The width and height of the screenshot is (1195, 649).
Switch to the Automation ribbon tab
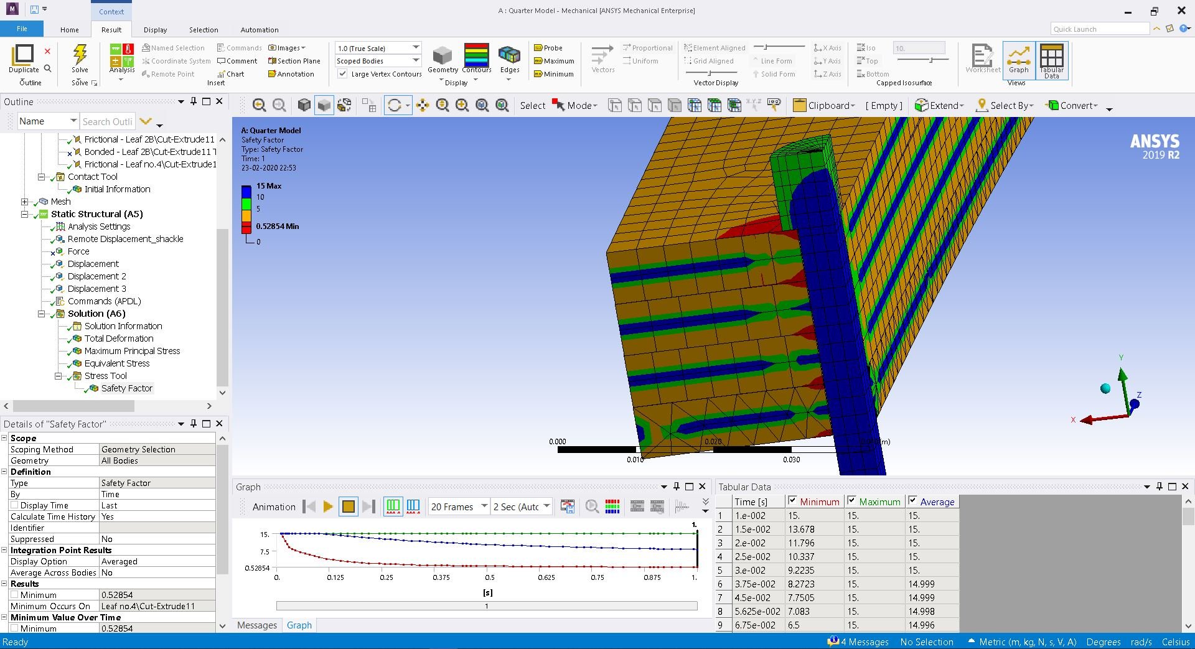coord(260,30)
